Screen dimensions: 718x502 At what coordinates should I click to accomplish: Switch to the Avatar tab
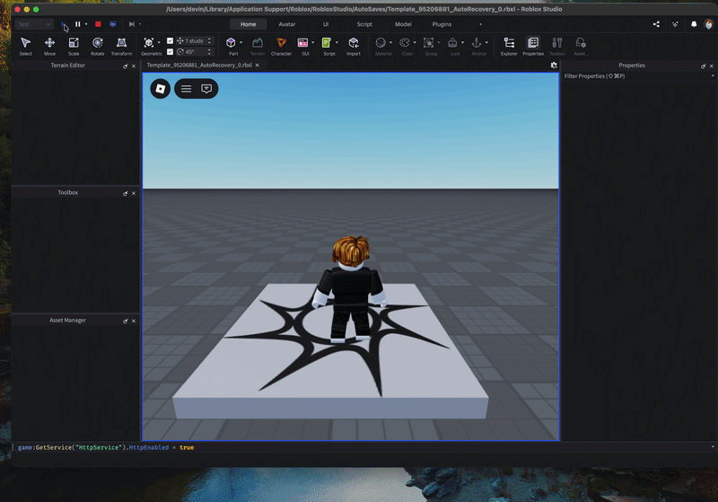click(287, 24)
